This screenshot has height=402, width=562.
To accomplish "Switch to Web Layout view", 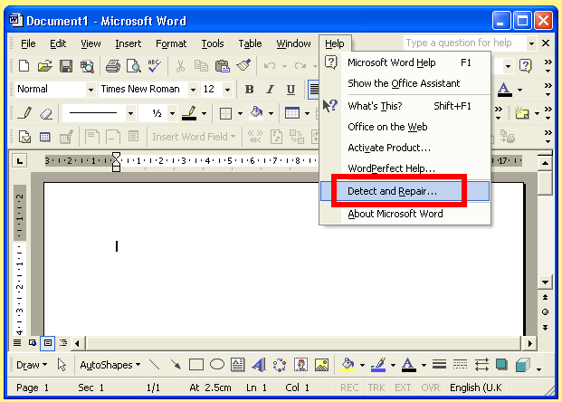I will click(33, 343).
